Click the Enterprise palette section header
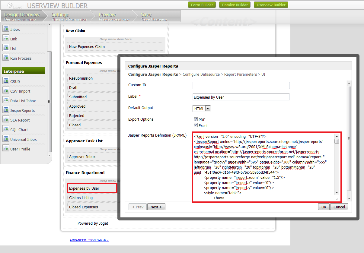 pos(24,71)
